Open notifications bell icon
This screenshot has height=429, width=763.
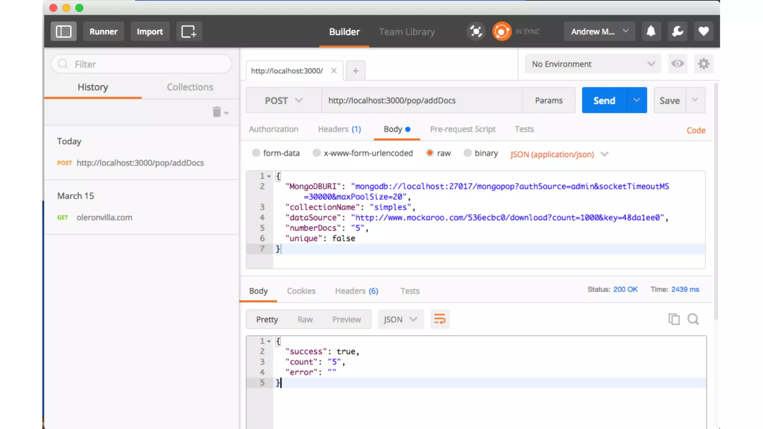(x=651, y=31)
